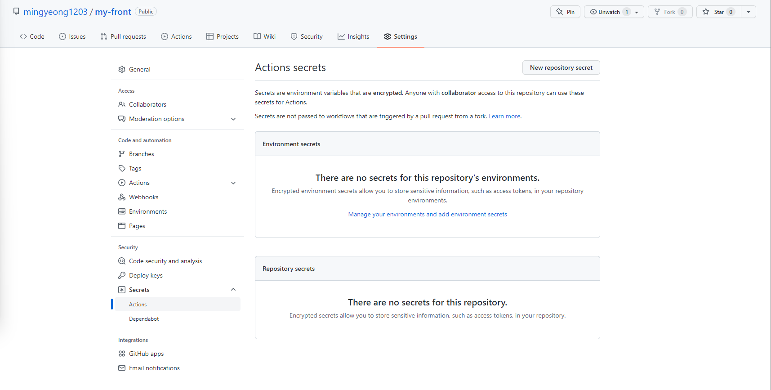771x390 pixels.
Task: Click the Tags icon in sidebar
Action: point(122,168)
